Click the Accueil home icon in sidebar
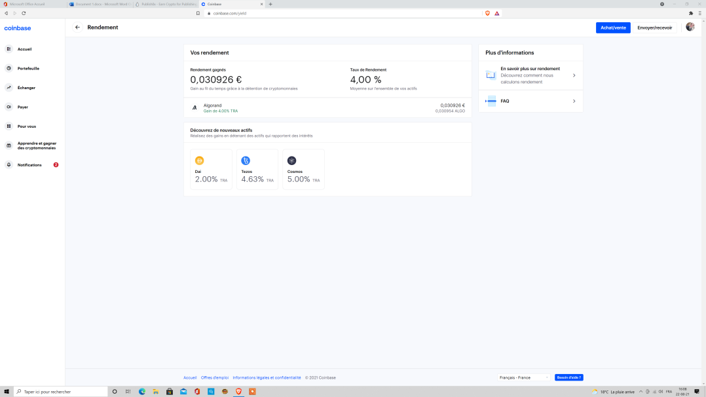Image resolution: width=706 pixels, height=397 pixels. pos(9,49)
